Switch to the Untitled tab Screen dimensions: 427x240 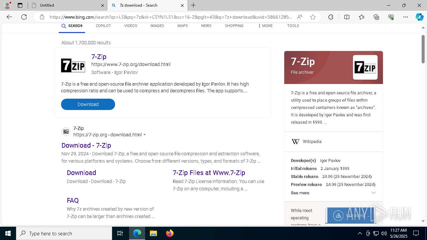coord(67,5)
